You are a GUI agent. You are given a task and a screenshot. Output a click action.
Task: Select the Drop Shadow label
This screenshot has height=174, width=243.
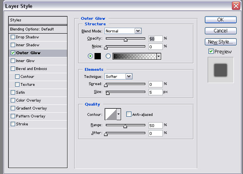coord(27,37)
